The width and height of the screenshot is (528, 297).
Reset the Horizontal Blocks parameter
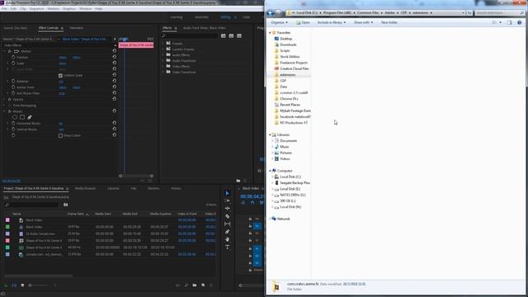pyautogui.click(x=115, y=123)
